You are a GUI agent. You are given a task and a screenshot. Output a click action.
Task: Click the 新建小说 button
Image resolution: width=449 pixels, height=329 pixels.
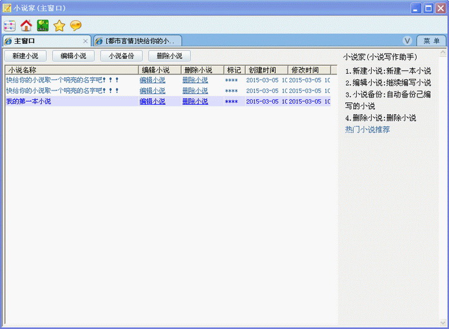click(x=25, y=56)
